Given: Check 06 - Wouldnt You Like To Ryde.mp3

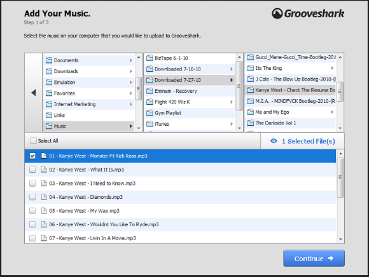Looking at the screenshot, I should click(32, 224).
